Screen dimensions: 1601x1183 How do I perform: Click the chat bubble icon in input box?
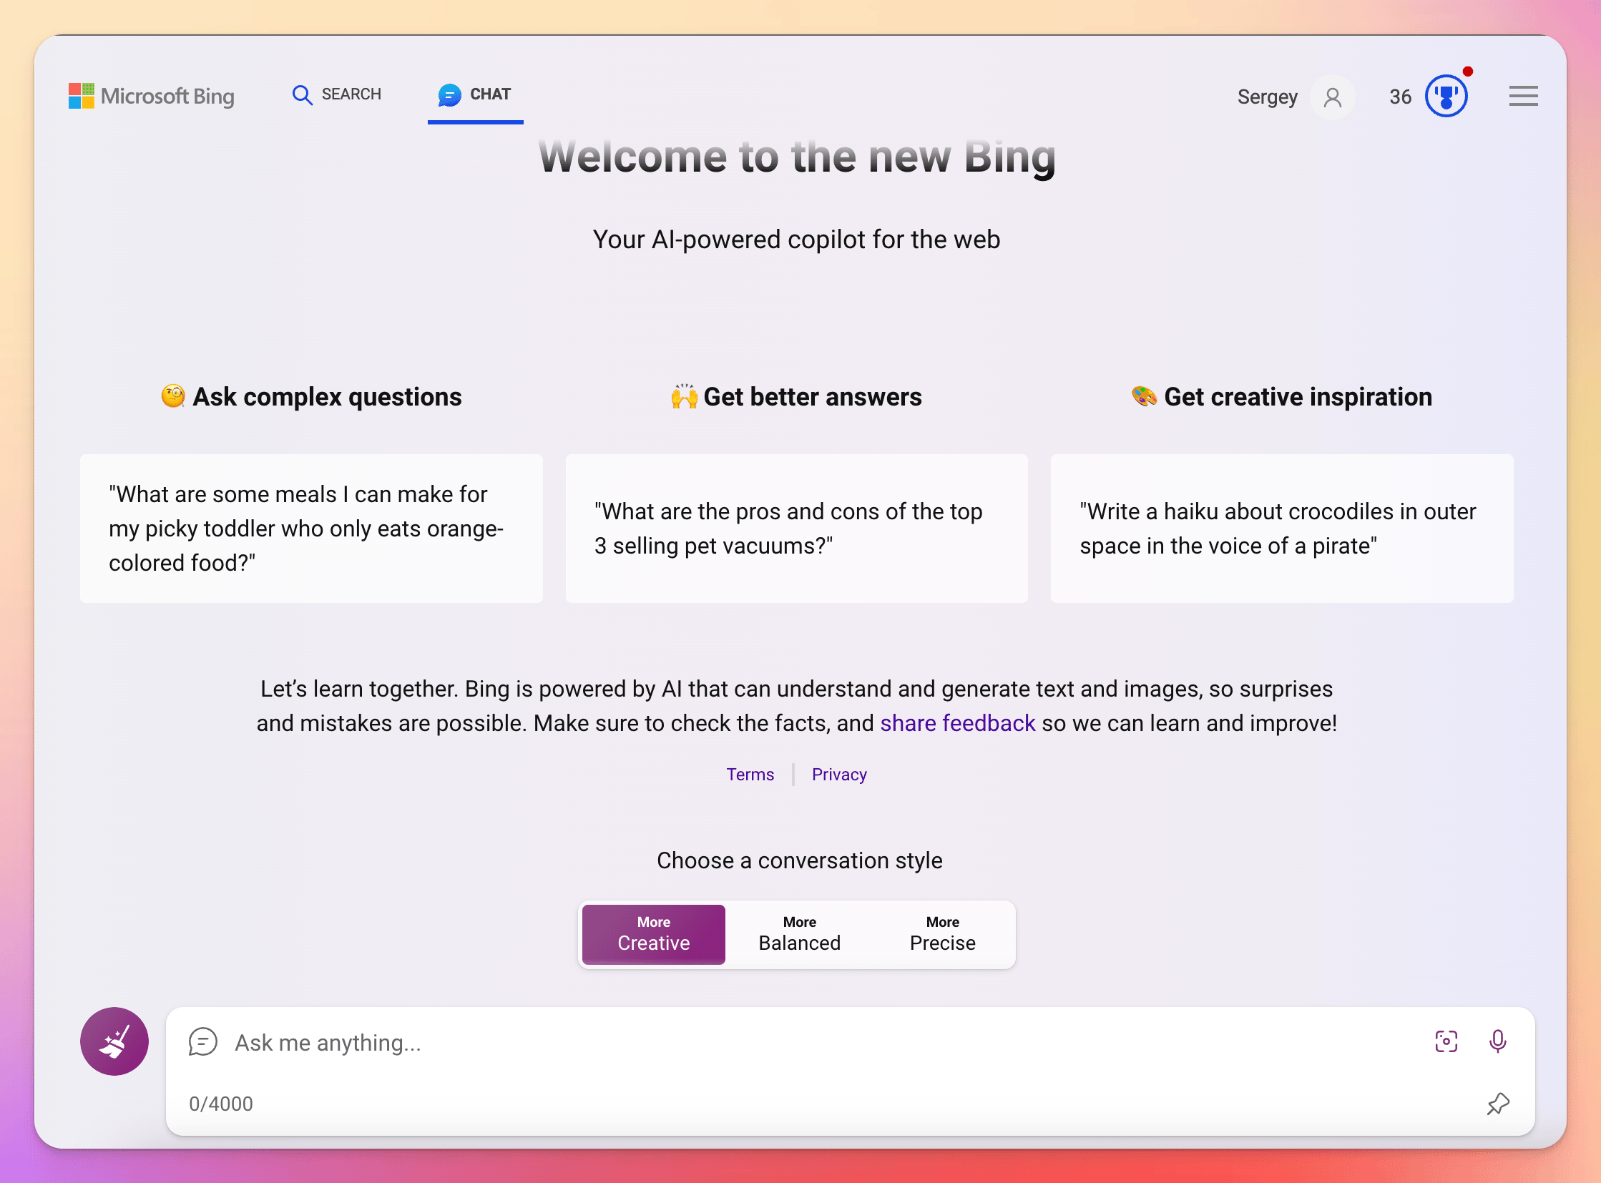point(202,1042)
